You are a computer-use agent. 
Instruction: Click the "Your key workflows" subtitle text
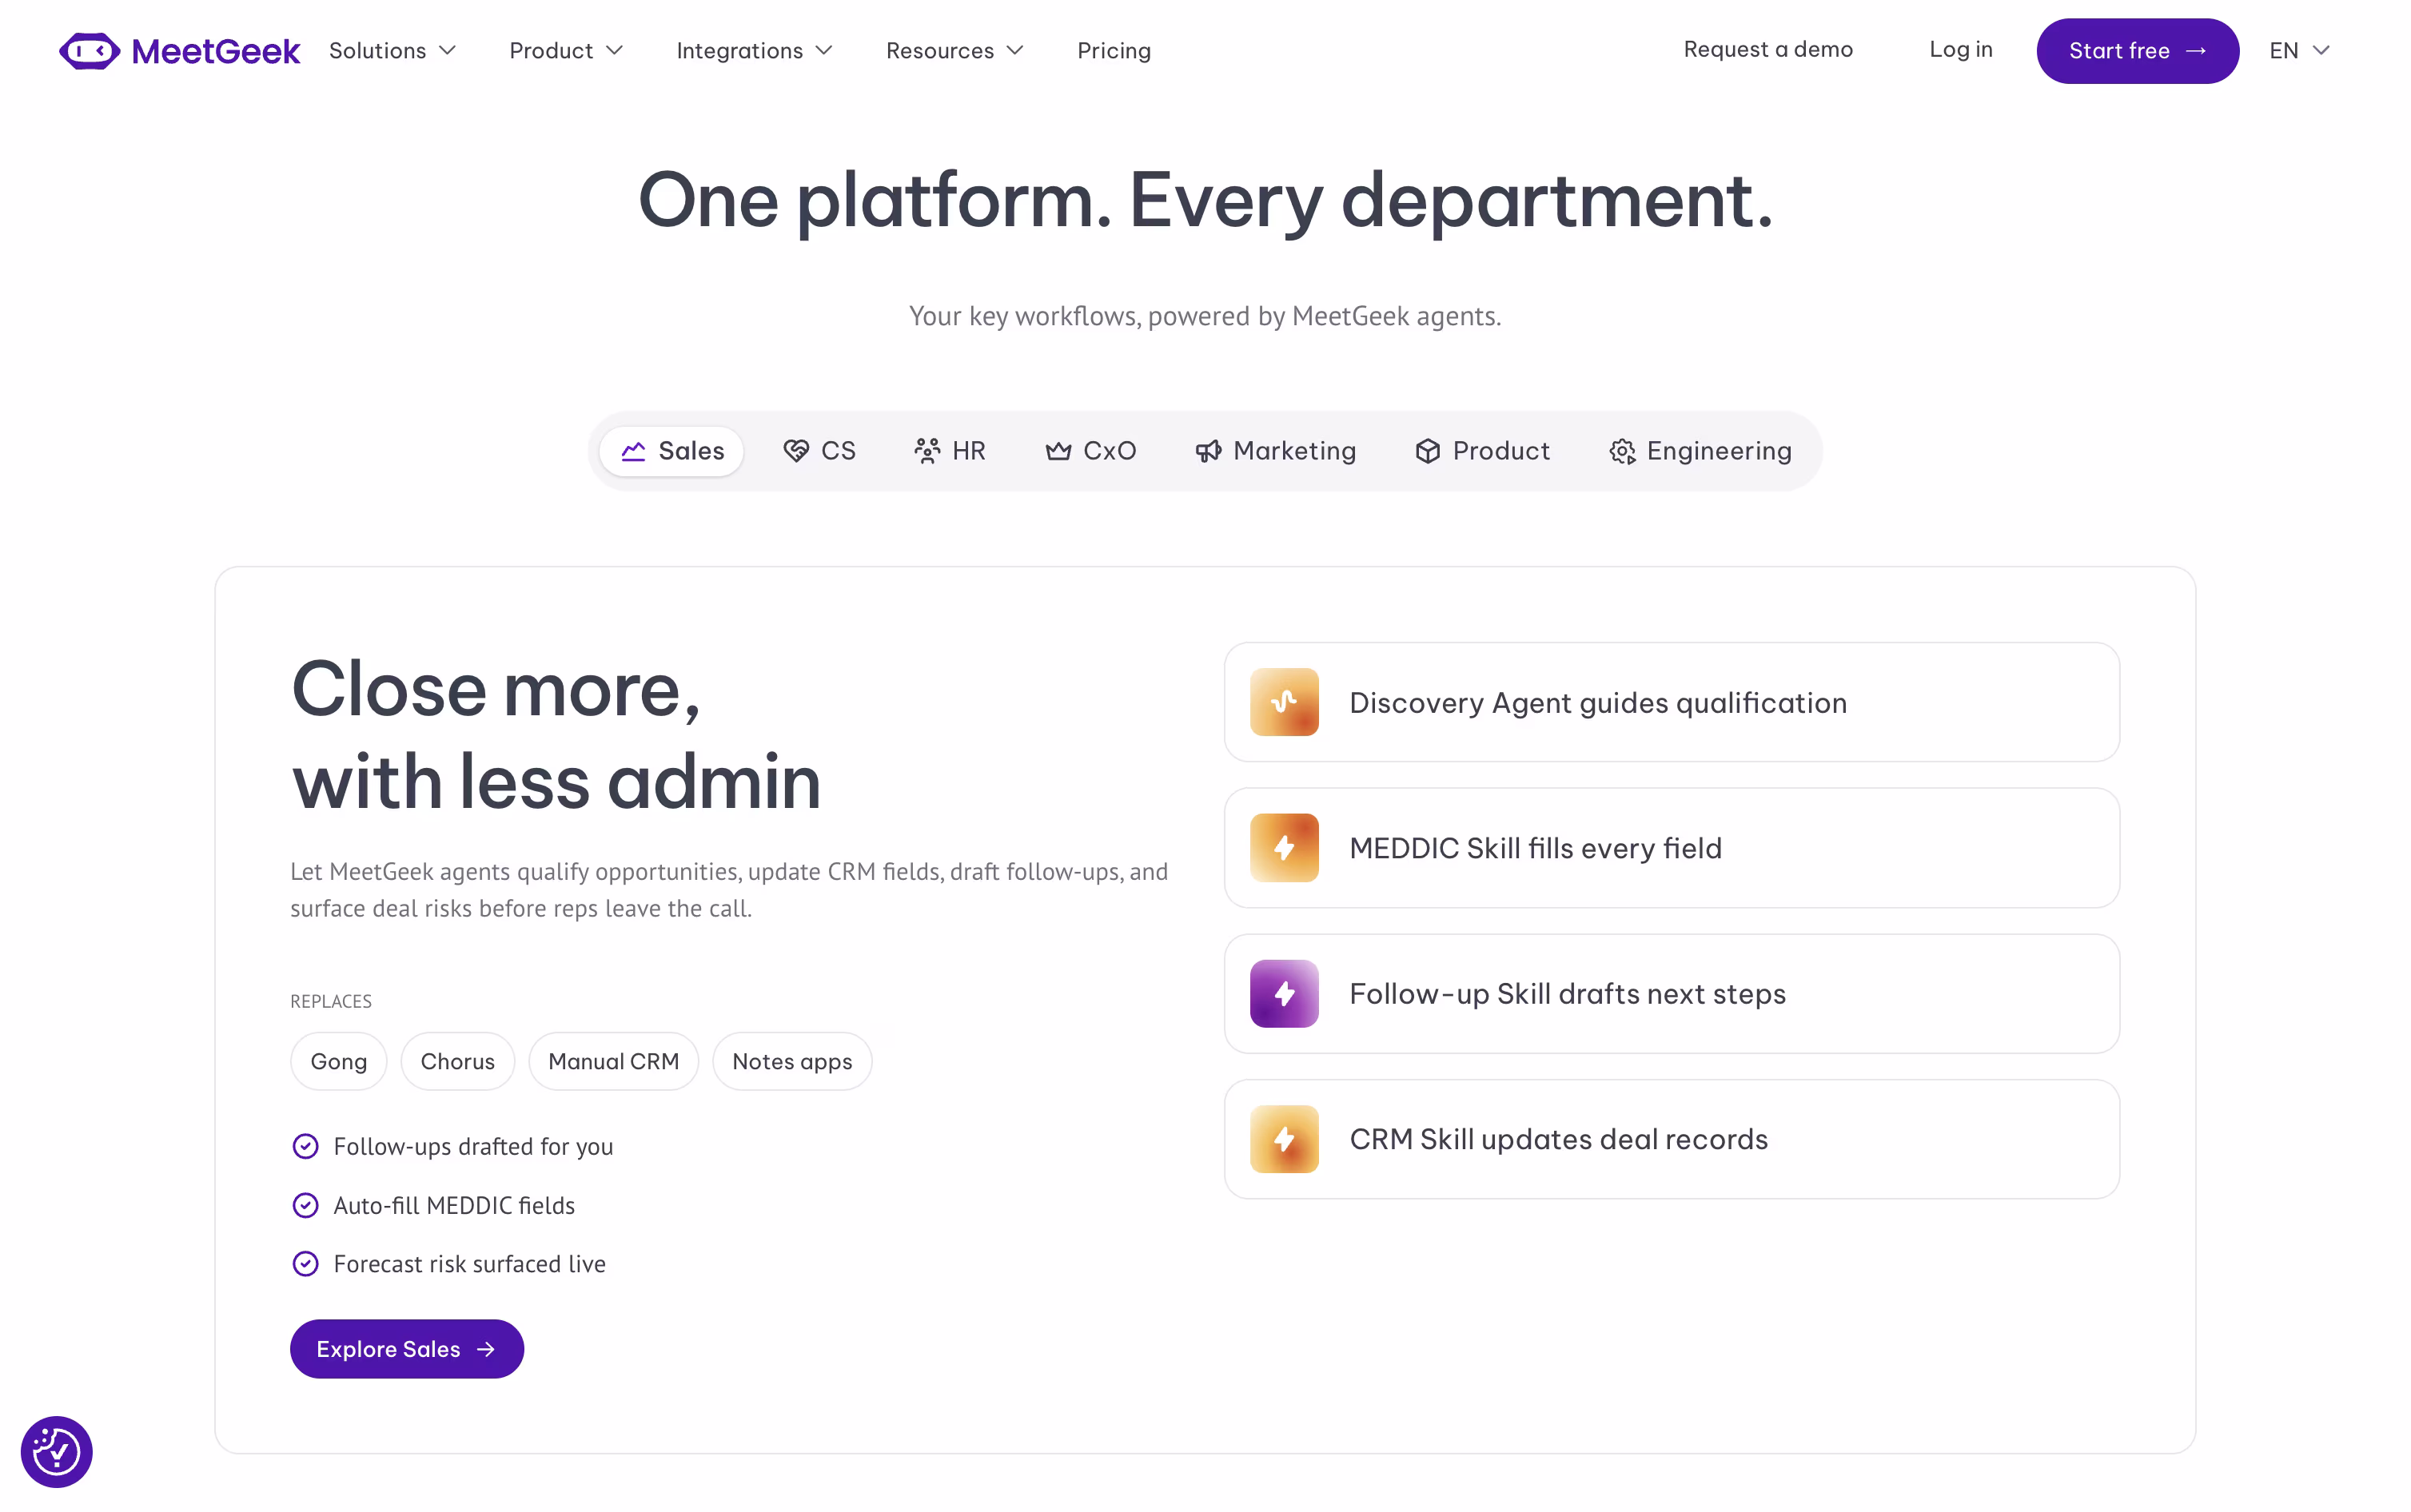[x=1205, y=316]
